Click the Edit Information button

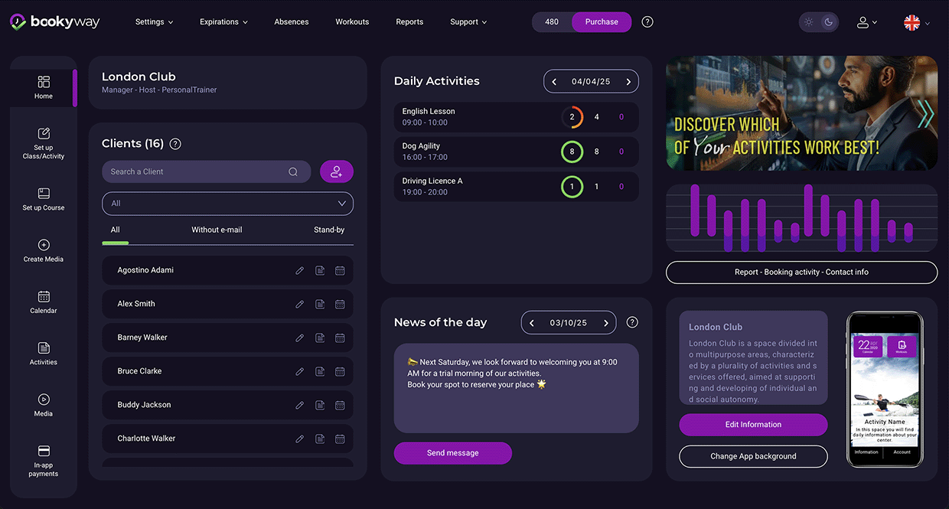coord(753,425)
